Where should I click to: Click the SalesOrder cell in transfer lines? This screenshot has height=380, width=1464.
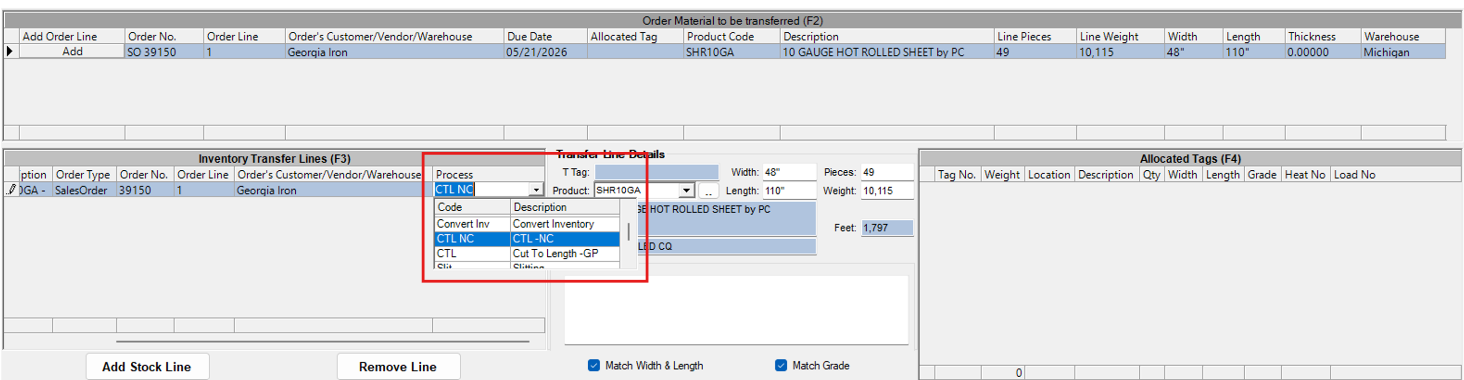[x=84, y=190]
